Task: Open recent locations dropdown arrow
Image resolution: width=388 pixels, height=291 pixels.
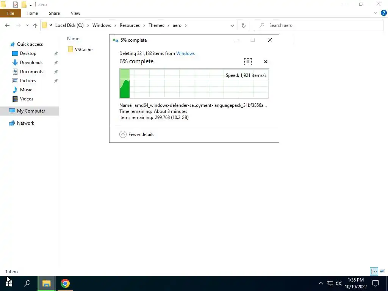Action: pos(27,25)
